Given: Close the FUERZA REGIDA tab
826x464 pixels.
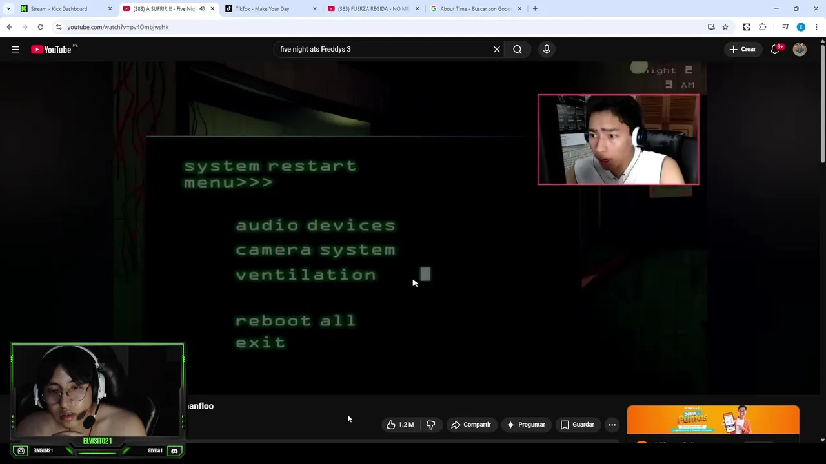Looking at the screenshot, I should pyautogui.click(x=417, y=9).
